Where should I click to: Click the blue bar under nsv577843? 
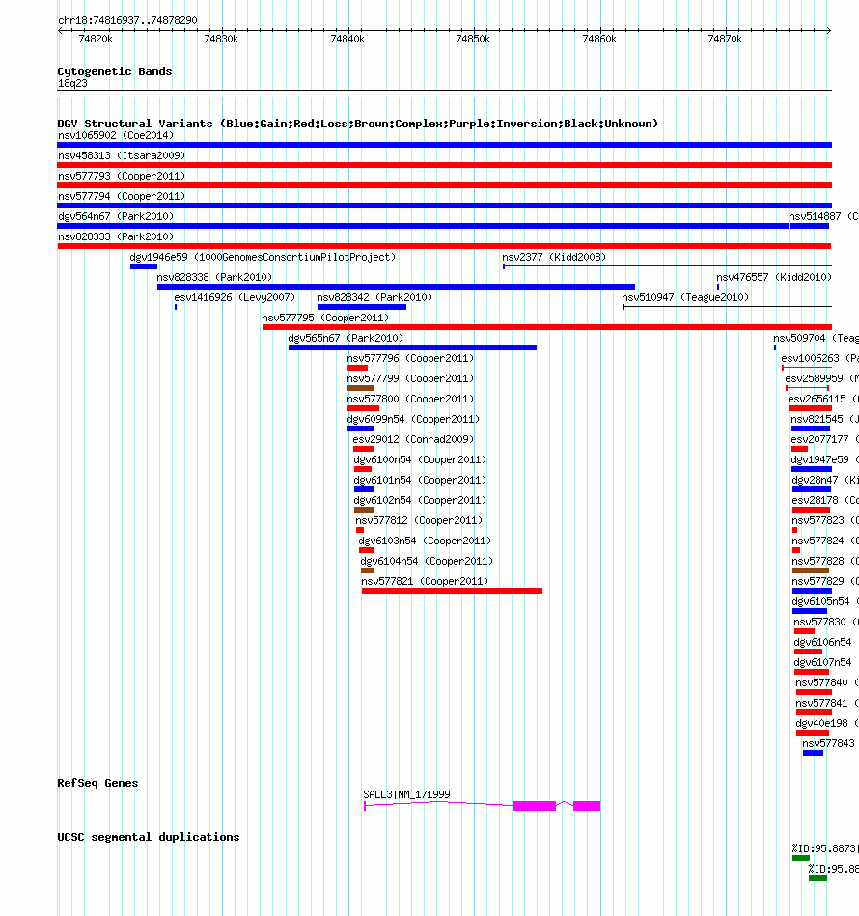[813, 753]
